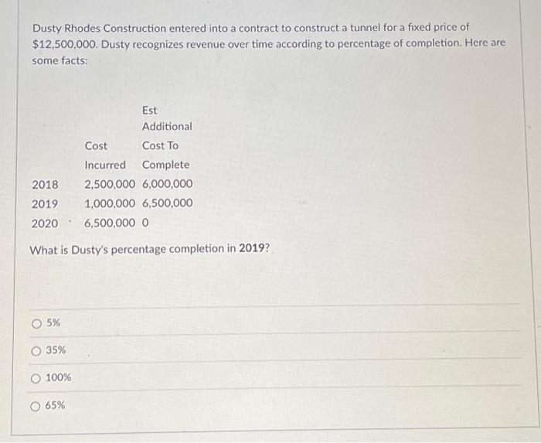The height and width of the screenshot is (443, 541).
Task: Click the 2,500,000 cost incurred value
Action: point(110,184)
